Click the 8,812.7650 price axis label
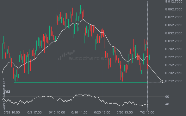Screen dimensions: 186x116 (x=174, y=41)
